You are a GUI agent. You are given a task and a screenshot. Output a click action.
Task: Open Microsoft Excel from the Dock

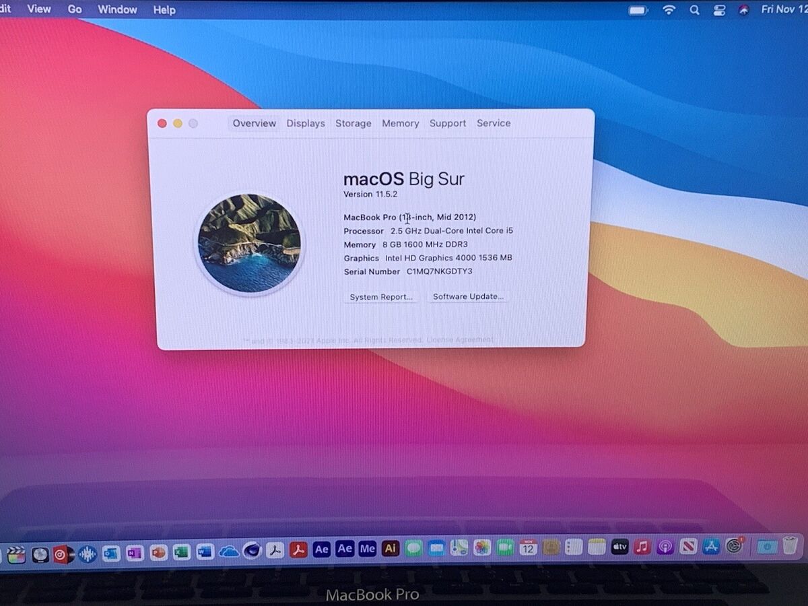182,552
